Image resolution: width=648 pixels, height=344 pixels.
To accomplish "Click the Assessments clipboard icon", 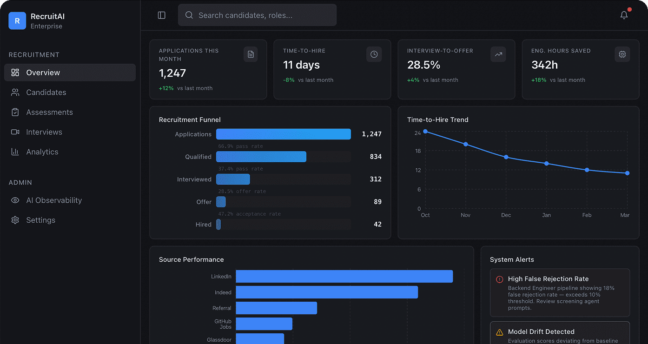I will click(x=15, y=112).
